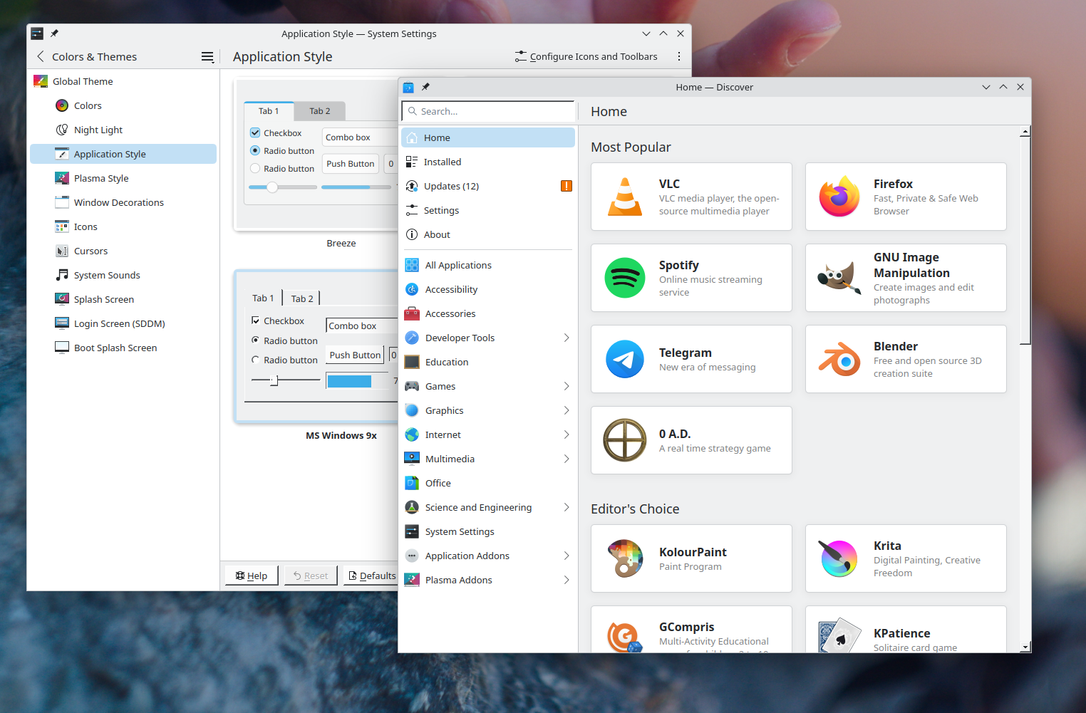The width and height of the screenshot is (1086, 713).
Task: Open Window Decorations settings page
Action: pos(123,202)
